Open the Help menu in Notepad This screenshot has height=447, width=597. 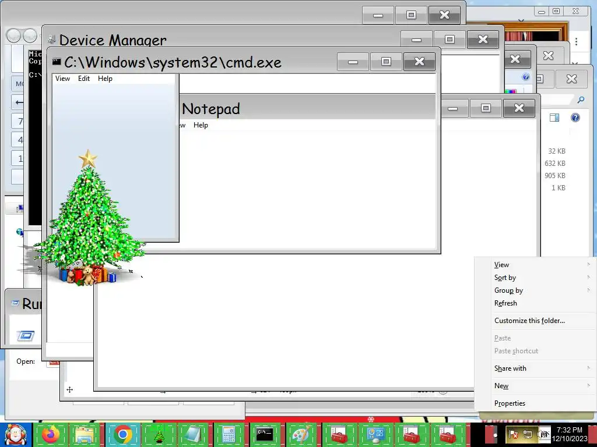[x=201, y=125]
